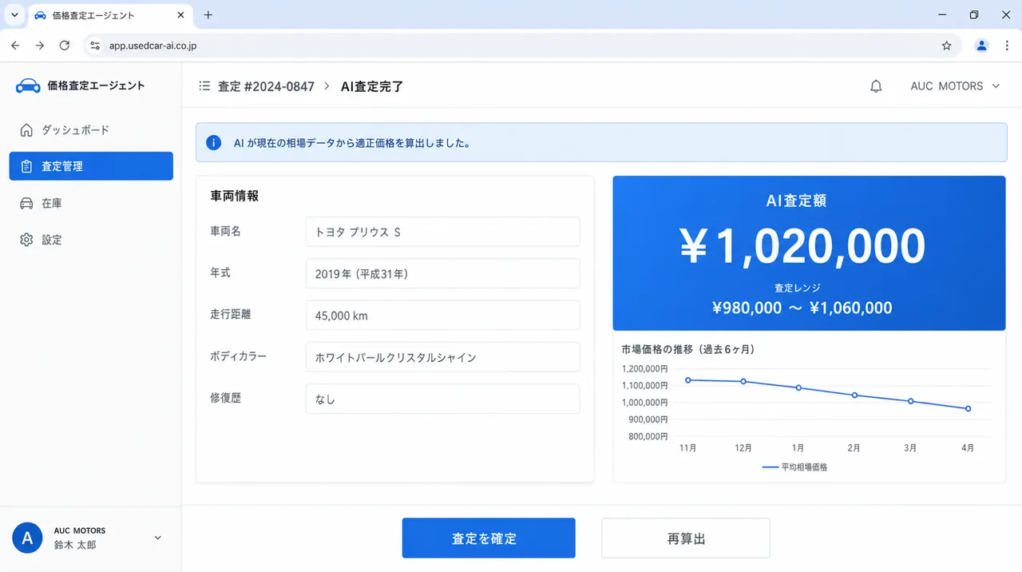The image size is (1022, 572).
Task: Click the 車両名 field with トヨタ プリウス S
Action: click(x=443, y=232)
